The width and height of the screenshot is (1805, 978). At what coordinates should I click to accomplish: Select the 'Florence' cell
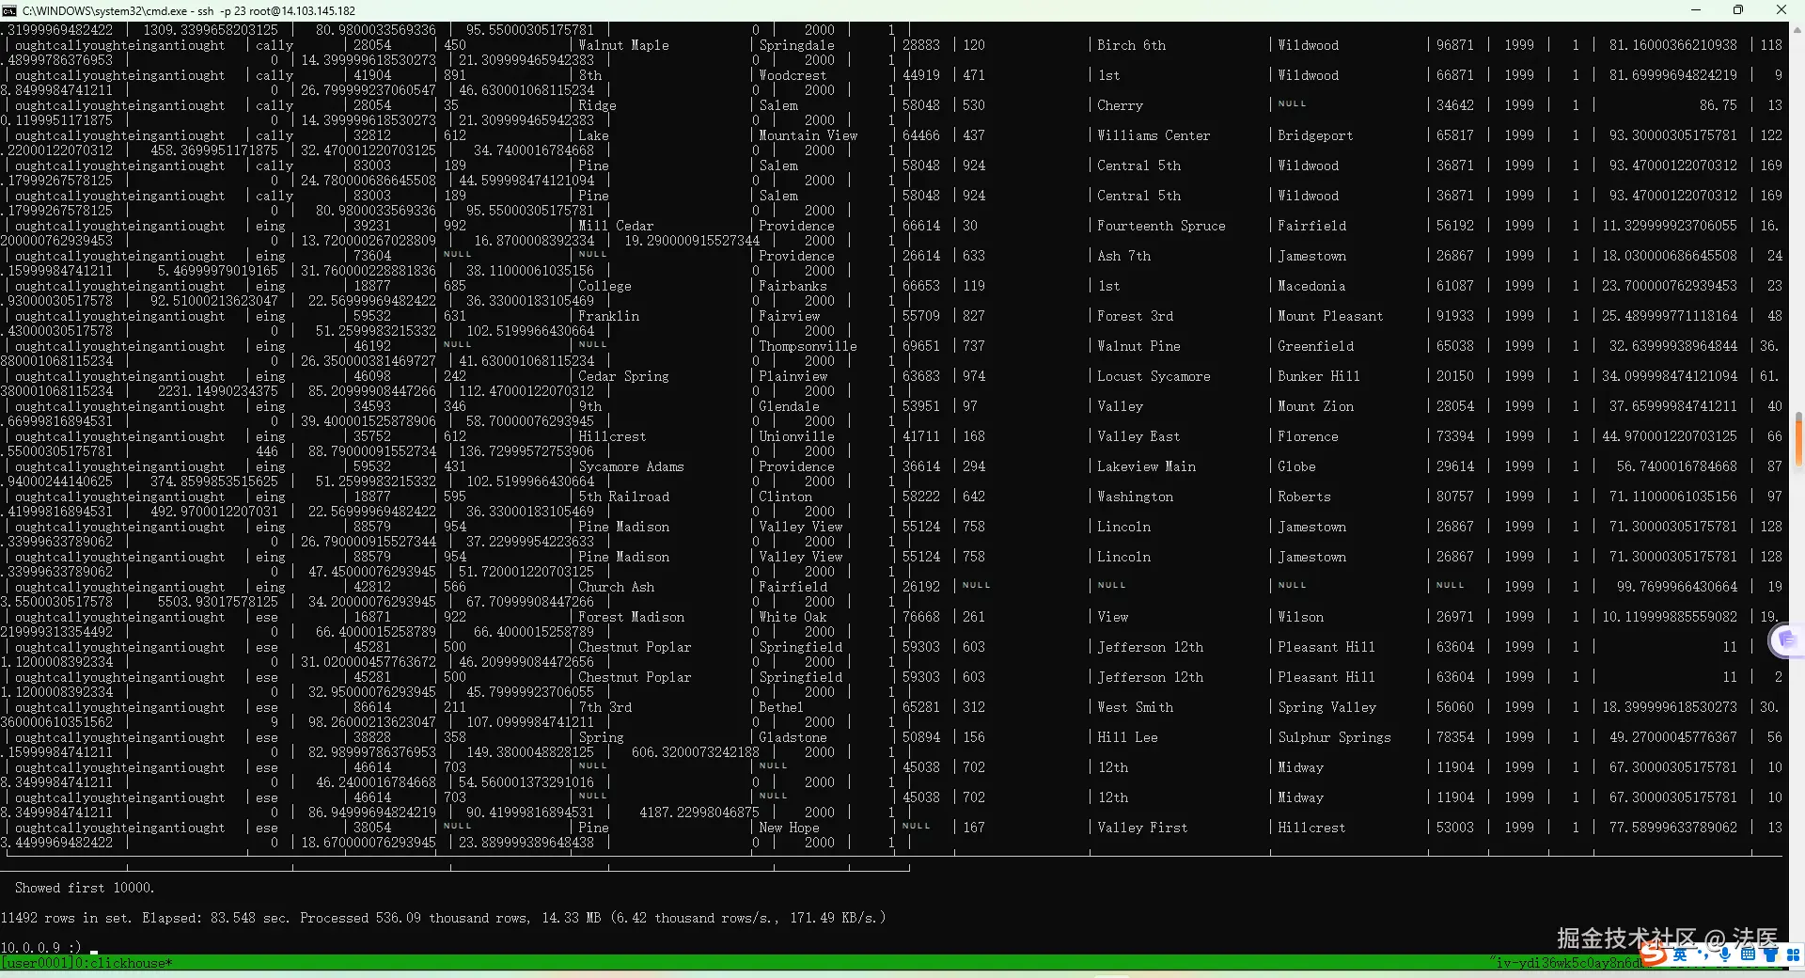point(1308,436)
